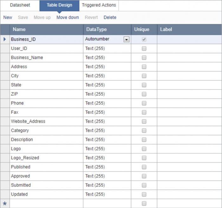This screenshot has width=222, height=208.
Task: Tick Unique checkbox in the Updated row
Action: [144, 194]
